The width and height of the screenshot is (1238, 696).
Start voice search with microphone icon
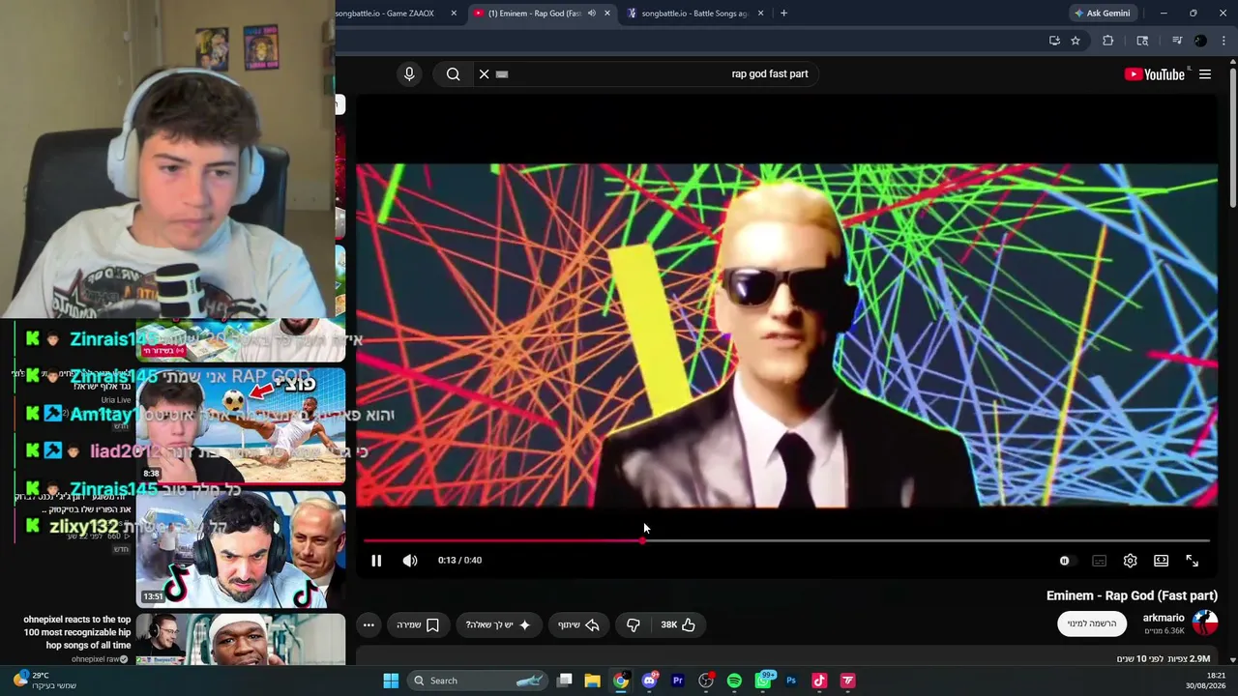[x=409, y=74]
